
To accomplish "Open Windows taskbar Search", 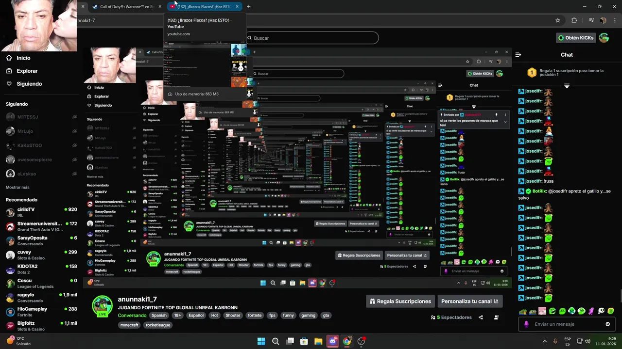I will click(276, 341).
